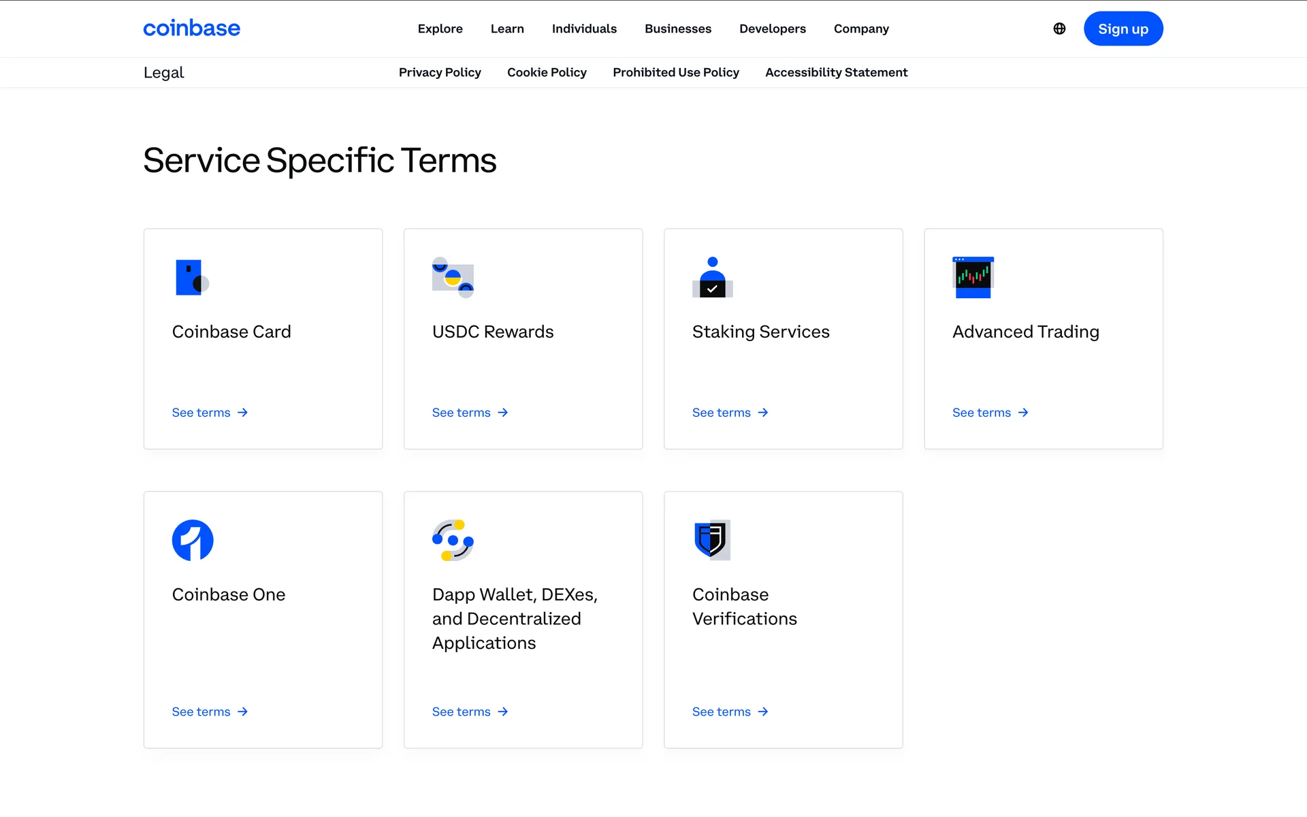Go to the Coinbase logo homepage
This screenshot has height=817, width=1307.
coord(191,29)
